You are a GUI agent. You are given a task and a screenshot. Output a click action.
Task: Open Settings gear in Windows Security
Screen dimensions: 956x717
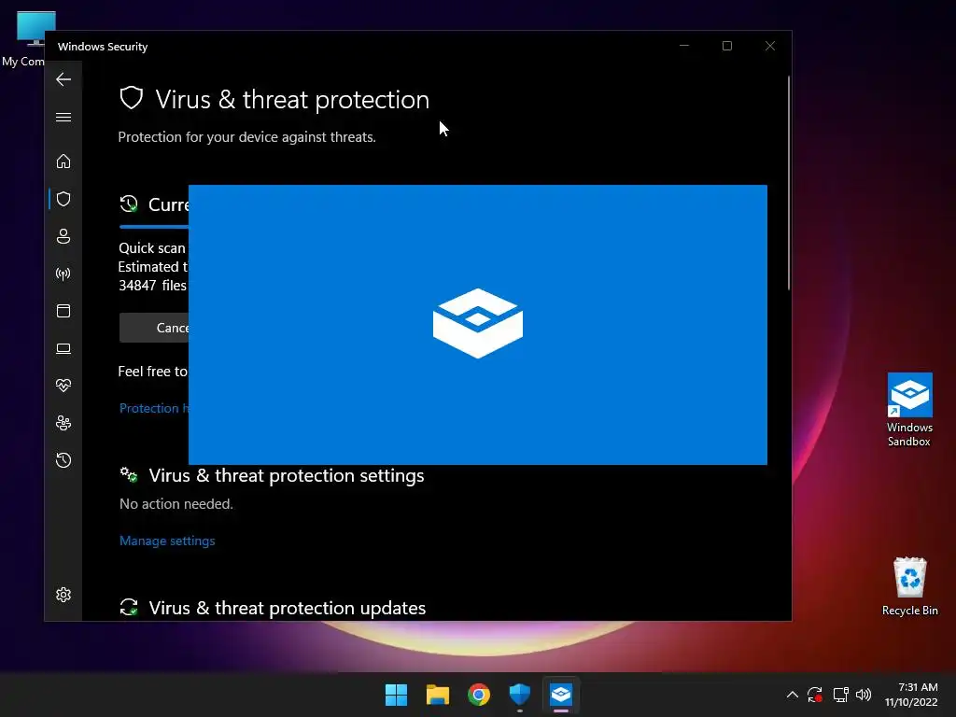tap(63, 595)
